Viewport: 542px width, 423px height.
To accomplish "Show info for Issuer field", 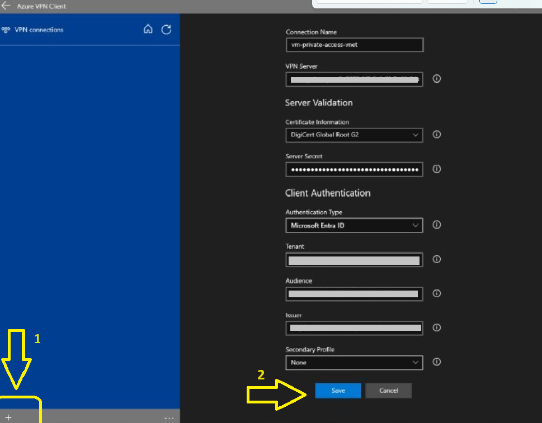I will click(437, 327).
